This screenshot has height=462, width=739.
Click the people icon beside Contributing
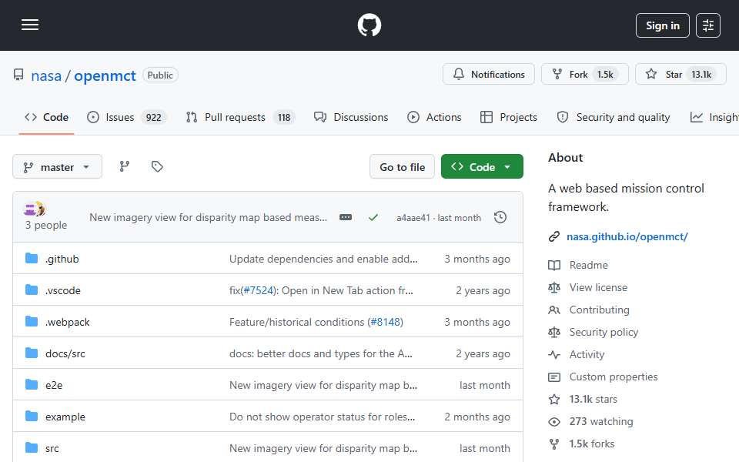click(554, 310)
